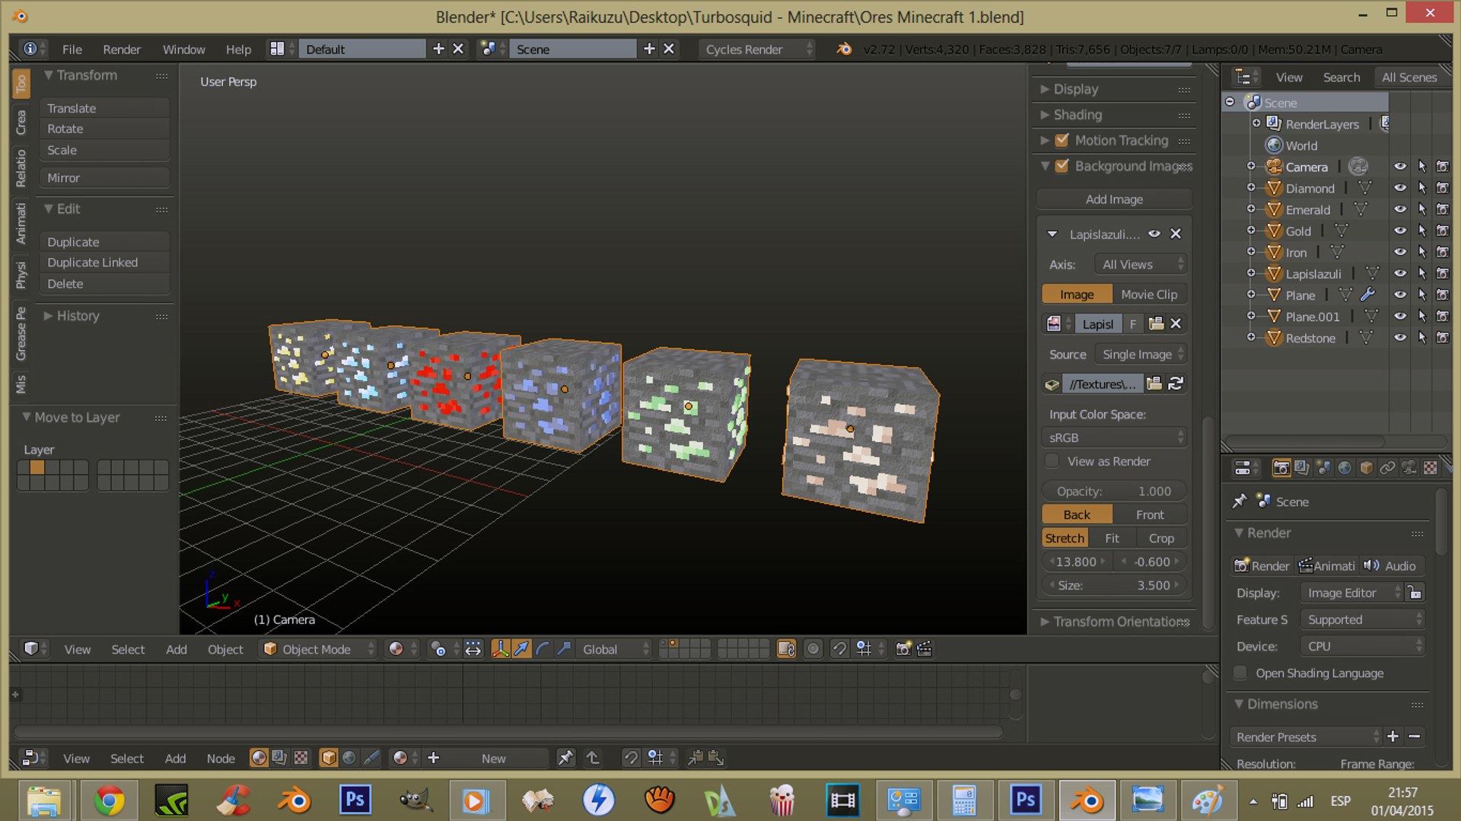The image size is (1461, 821).
Task: Select the Object properties cube tab icon
Action: pyautogui.click(x=1366, y=468)
